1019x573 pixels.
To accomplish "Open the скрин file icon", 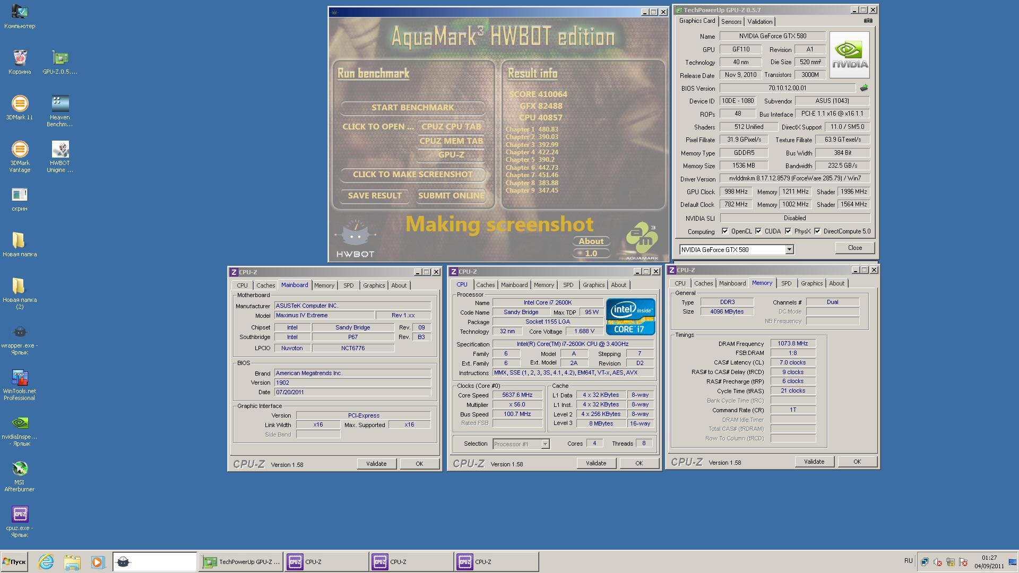I will pos(20,199).
